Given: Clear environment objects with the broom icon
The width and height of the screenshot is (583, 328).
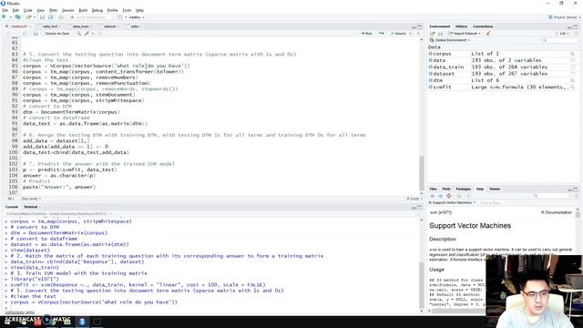Looking at the screenshot, I should pyautogui.click(x=488, y=34).
